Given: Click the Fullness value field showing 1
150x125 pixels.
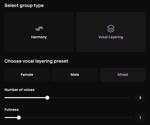Looking at the screenshot, I should click(140, 118).
